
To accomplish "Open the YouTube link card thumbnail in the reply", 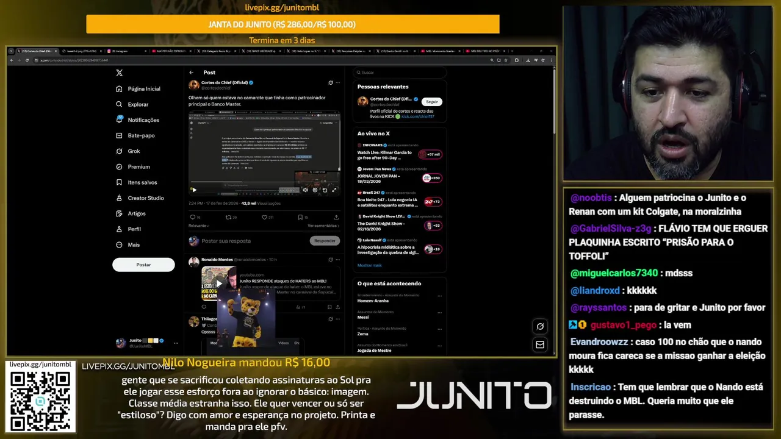I will pyautogui.click(x=219, y=284).
